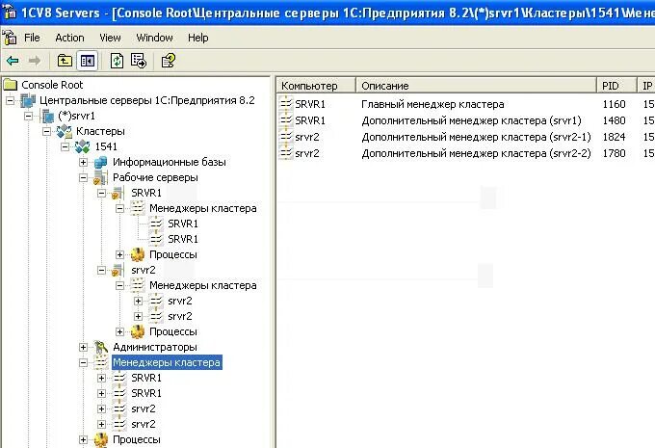Collapse the Рабочие серверы node

(83, 177)
